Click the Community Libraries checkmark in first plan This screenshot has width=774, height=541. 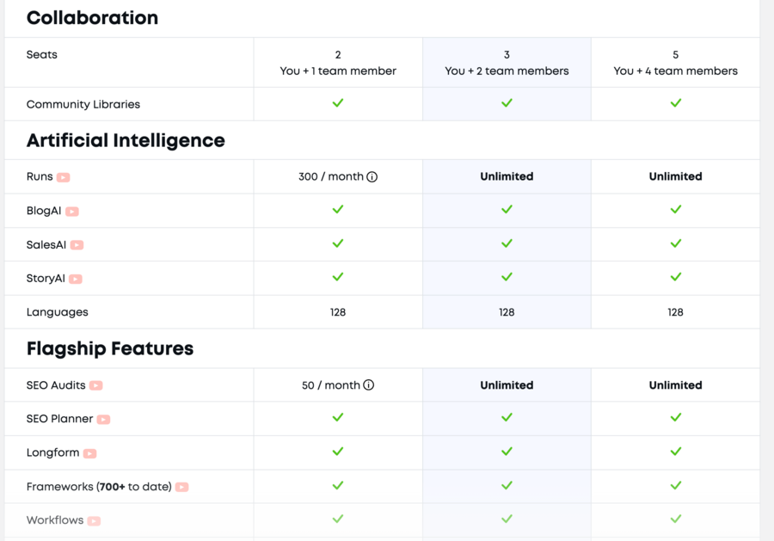337,103
